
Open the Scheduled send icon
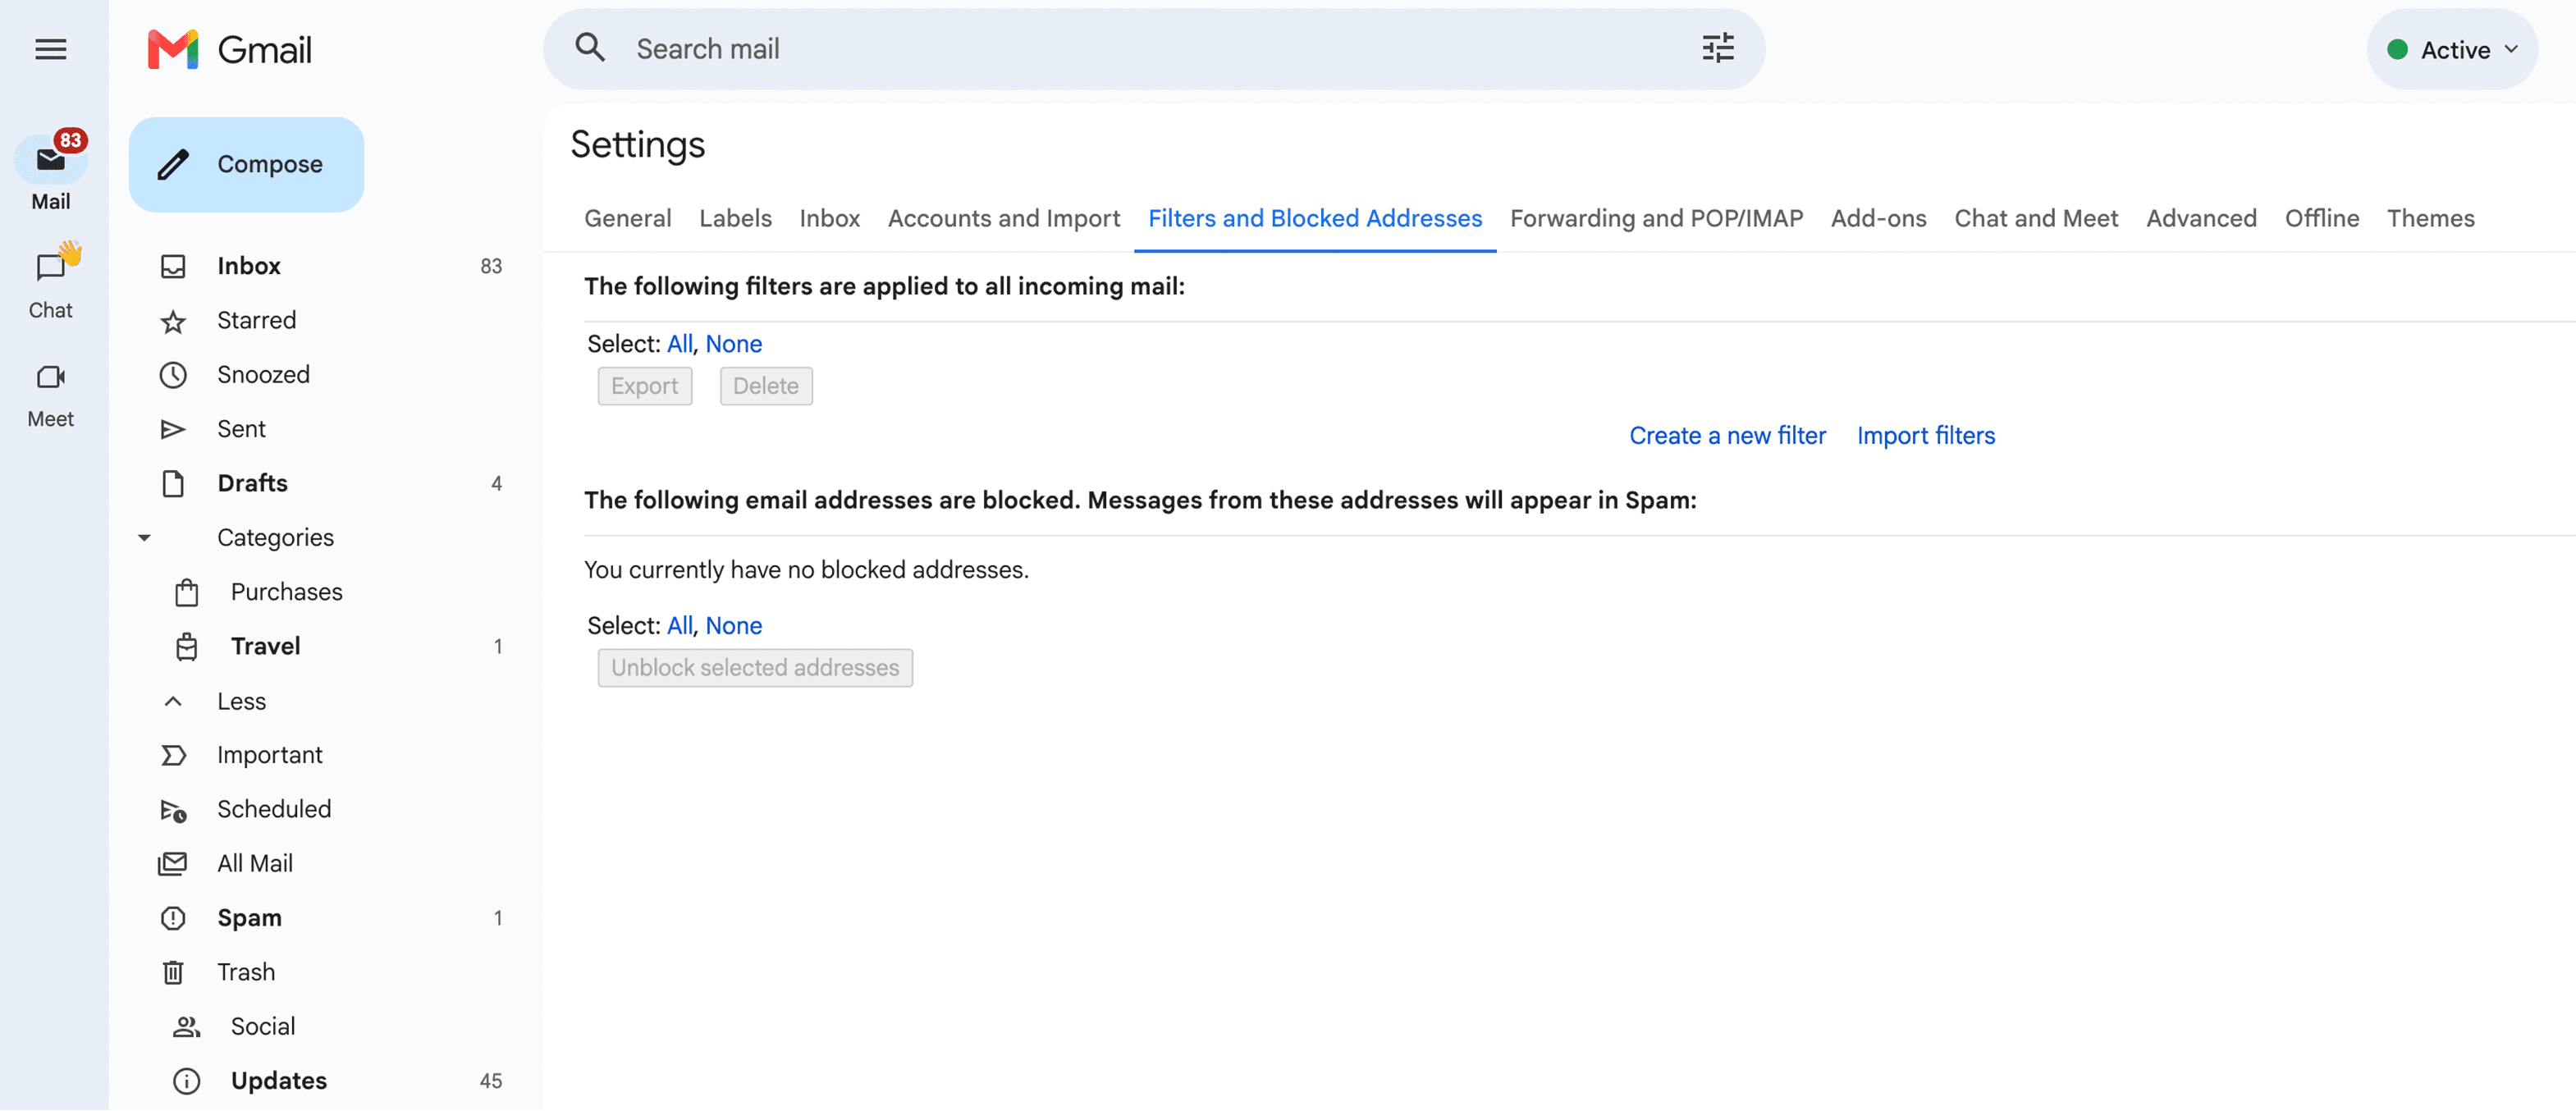click(173, 810)
